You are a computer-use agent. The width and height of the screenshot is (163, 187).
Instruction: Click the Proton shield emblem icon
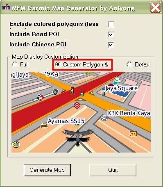coord(55,92)
